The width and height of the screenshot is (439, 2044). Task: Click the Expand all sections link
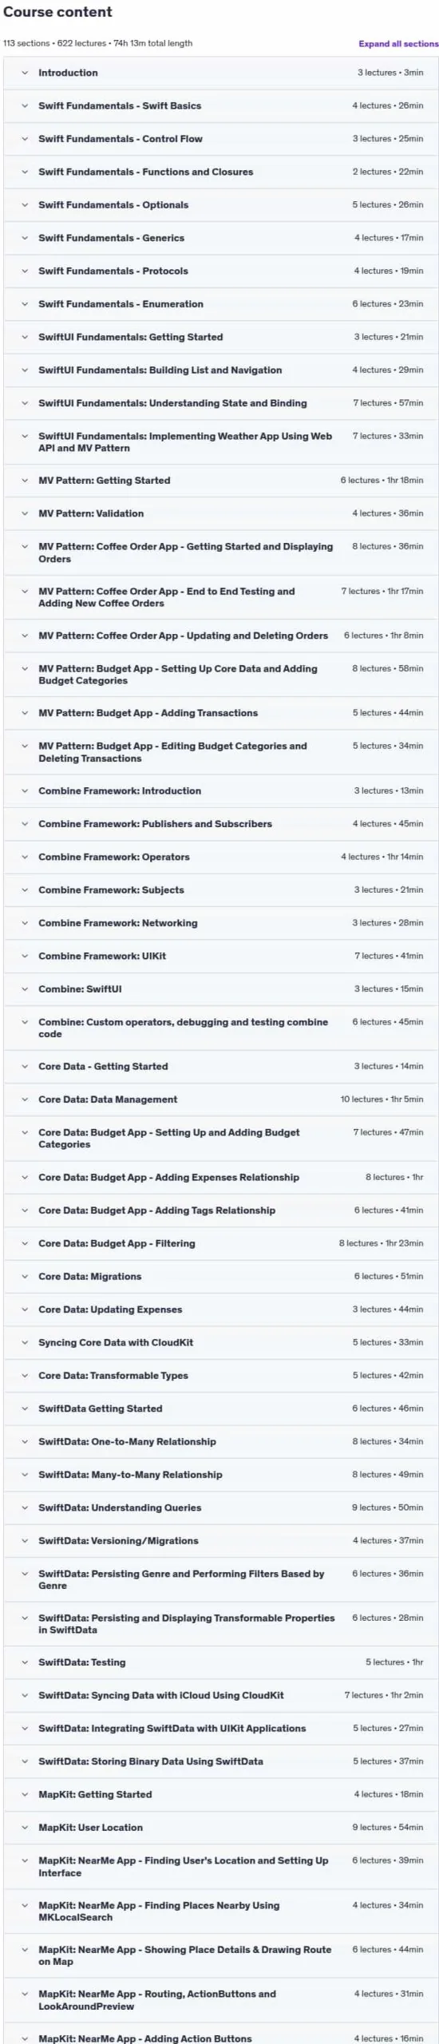tap(398, 44)
